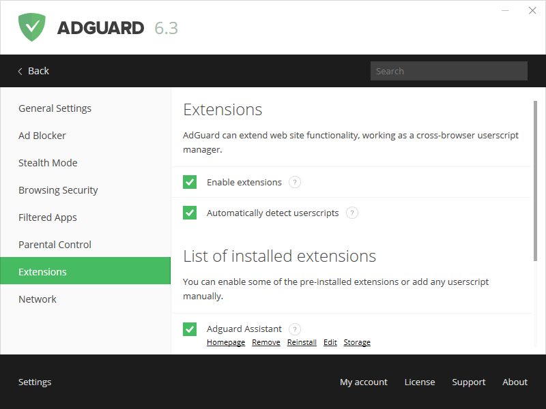Viewport: 546px width, 409px height.
Task: Click the AdGuard shield logo
Action: (x=31, y=27)
